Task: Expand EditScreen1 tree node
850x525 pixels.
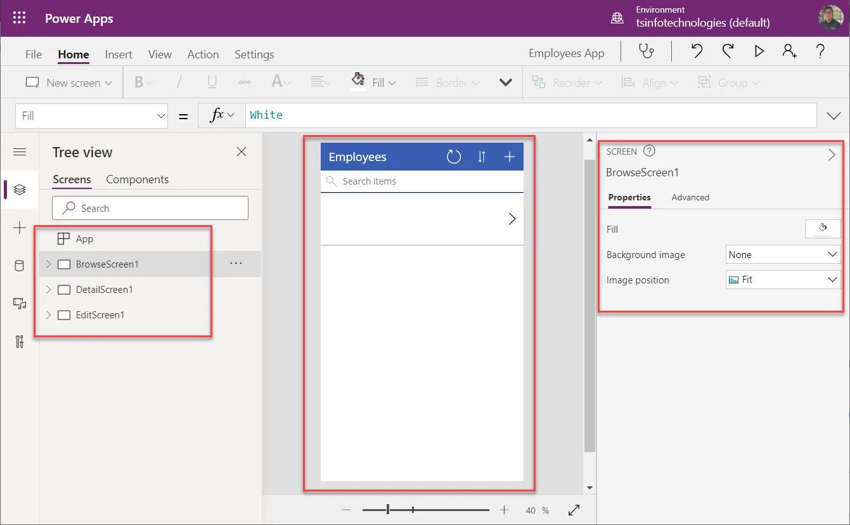Action: tap(48, 314)
